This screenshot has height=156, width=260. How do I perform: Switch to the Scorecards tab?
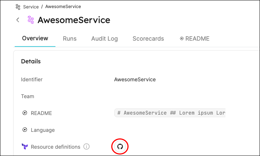tap(148, 38)
